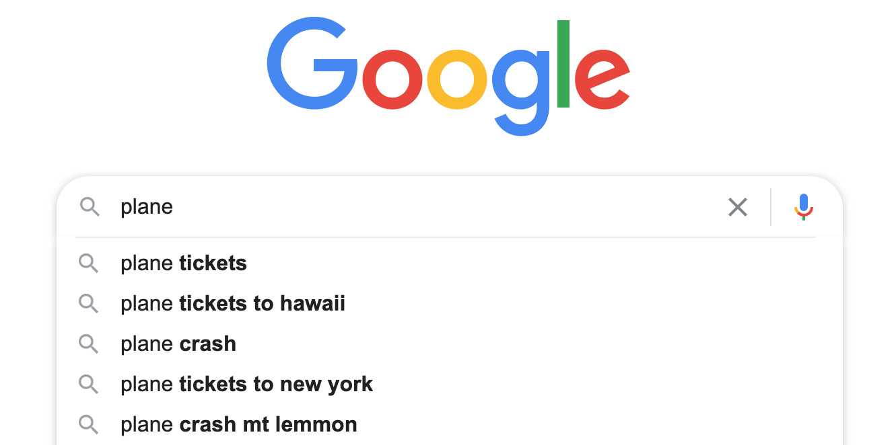This screenshot has height=445, width=894.
Task: Click the green 'l' in Google logo
Action: pyautogui.click(x=563, y=65)
